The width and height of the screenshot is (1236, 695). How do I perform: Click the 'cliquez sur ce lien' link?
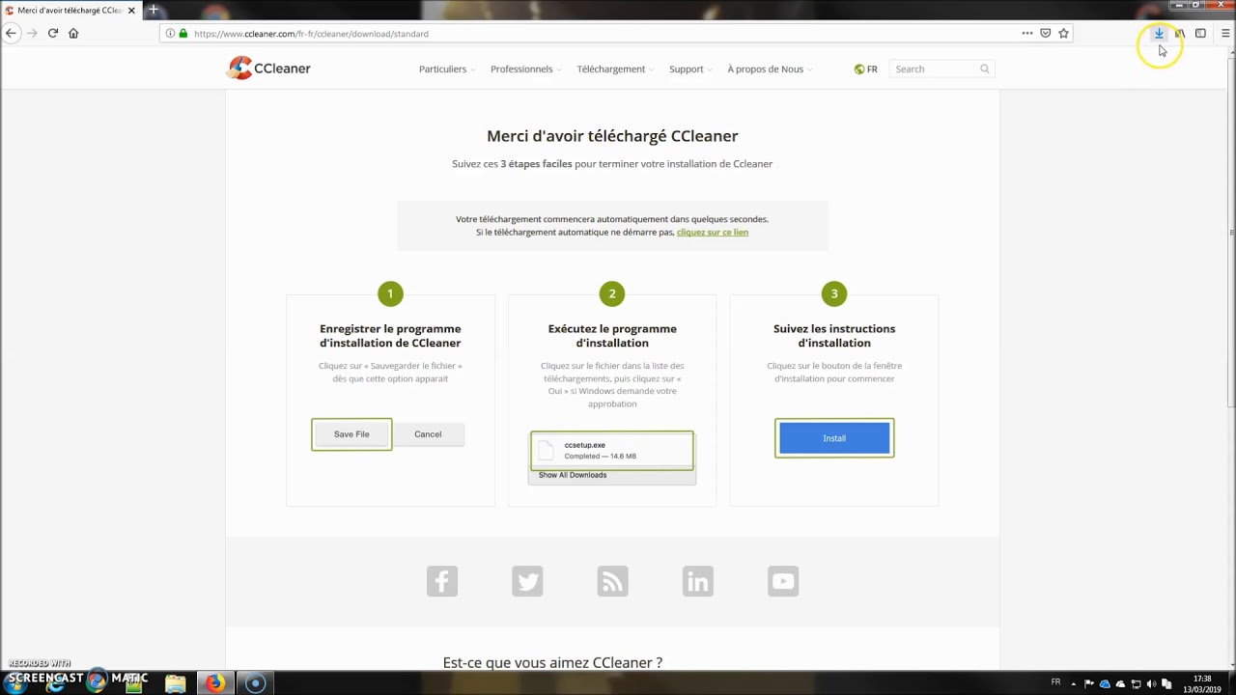(713, 232)
